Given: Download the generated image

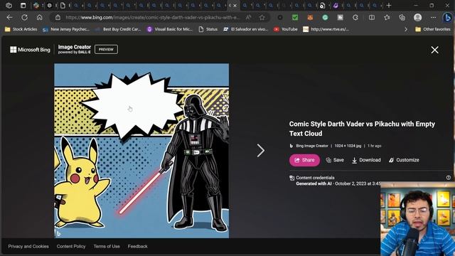Looking at the screenshot, I should click(x=366, y=160).
